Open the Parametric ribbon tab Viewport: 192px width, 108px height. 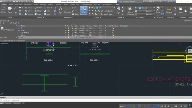[28, 4]
